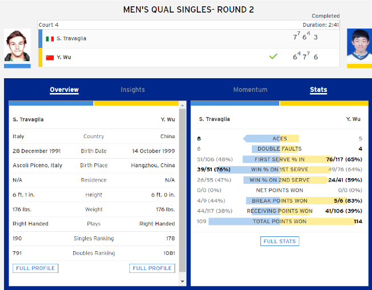
Task: Click S. Travaglia name in scoreboard
Action: click(72, 38)
